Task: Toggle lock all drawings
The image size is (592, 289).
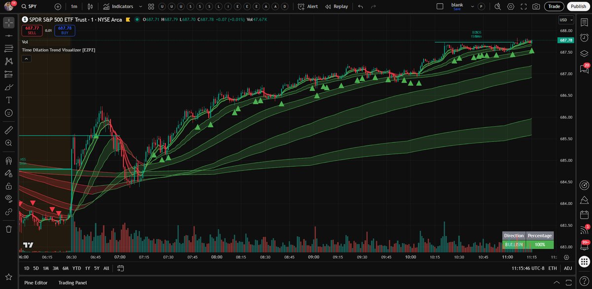Action: [8, 186]
